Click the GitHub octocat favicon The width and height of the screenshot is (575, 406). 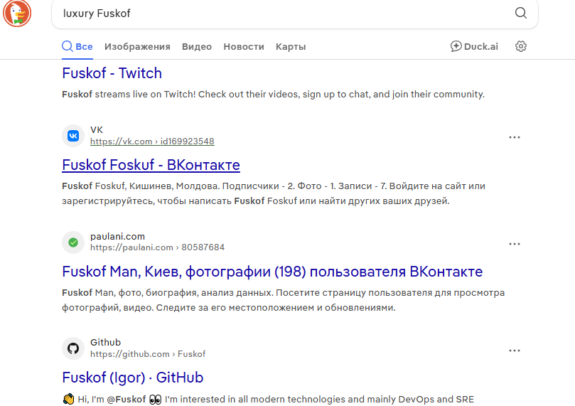point(72,348)
